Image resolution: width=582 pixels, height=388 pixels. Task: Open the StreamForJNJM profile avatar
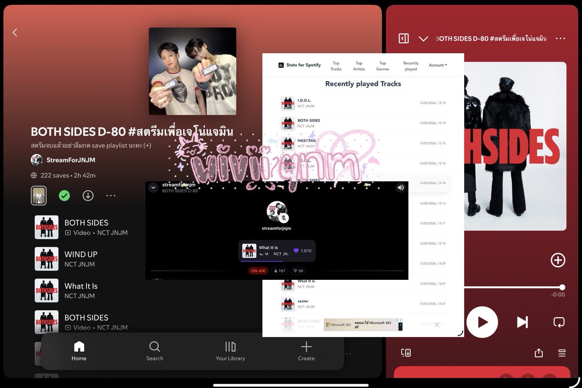tap(36, 160)
